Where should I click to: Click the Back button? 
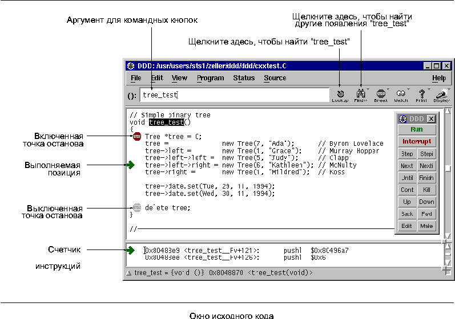(407, 214)
